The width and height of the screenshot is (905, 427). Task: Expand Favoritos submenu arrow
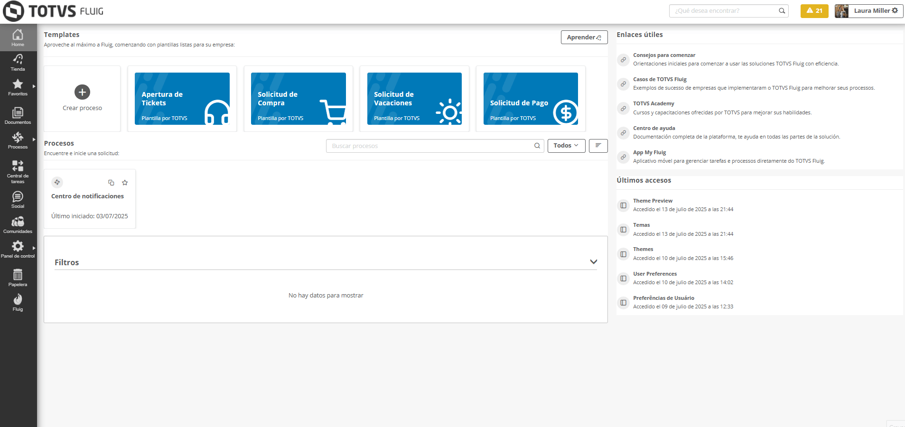click(x=34, y=86)
